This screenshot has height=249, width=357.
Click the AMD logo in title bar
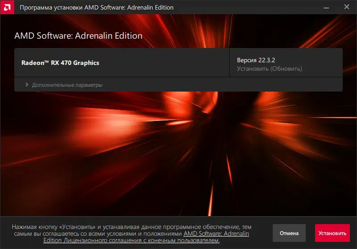[x=7, y=7]
